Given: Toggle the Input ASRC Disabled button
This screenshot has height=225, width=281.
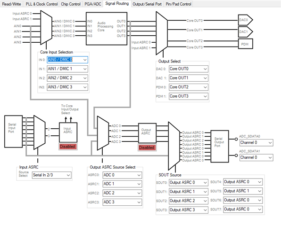Looking at the screenshot, I should tap(68, 147).
